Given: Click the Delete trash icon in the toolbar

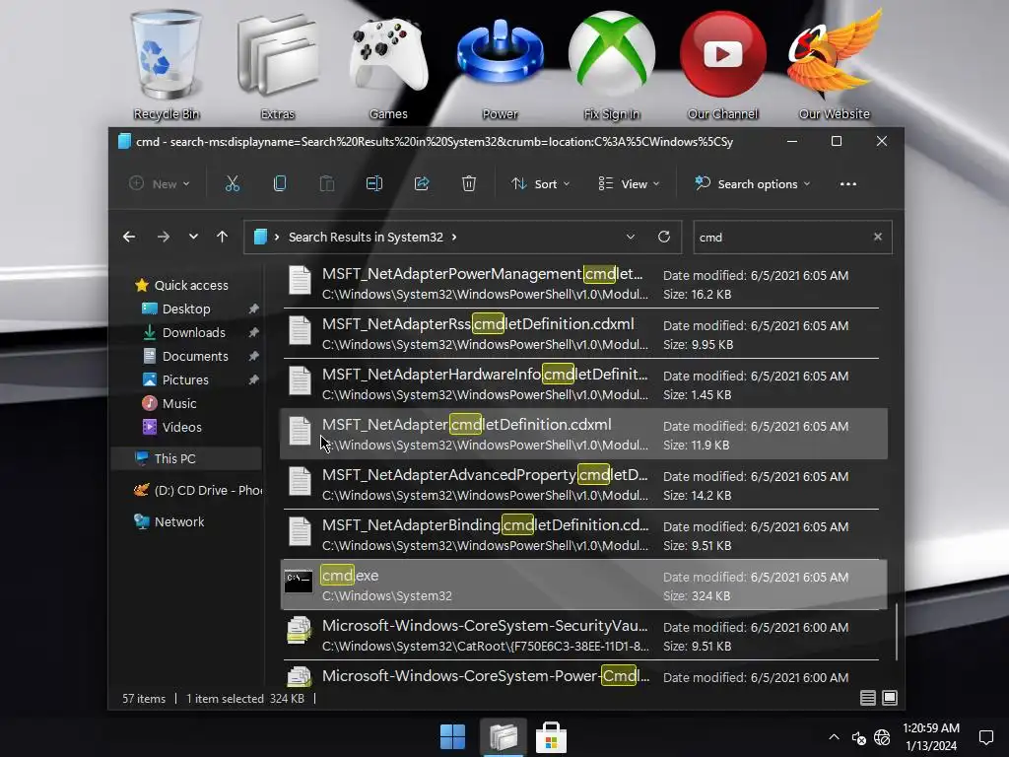Looking at the screenshot, I should [468, 184].
